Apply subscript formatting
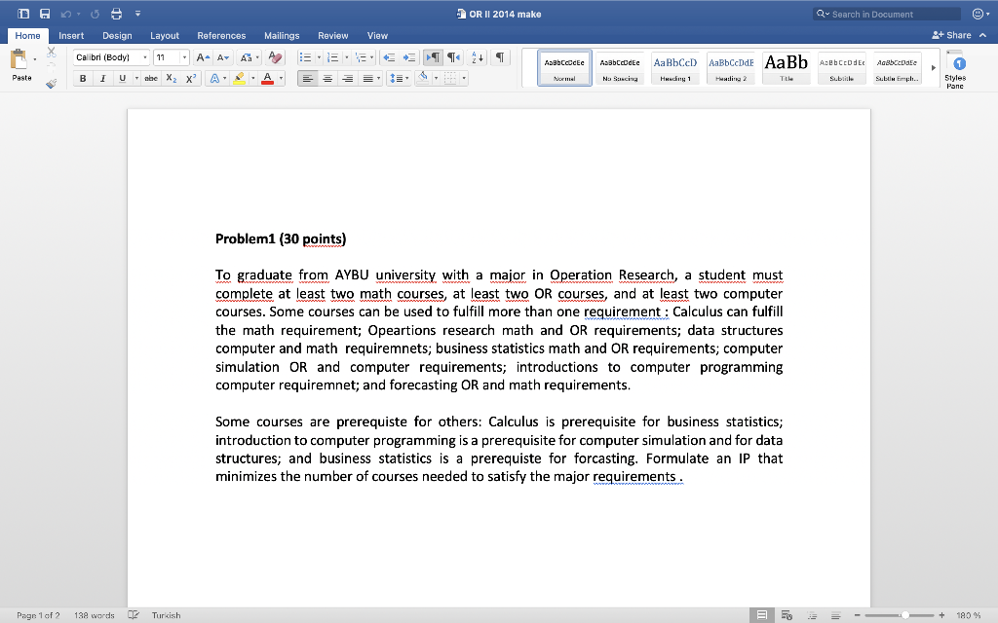This screenshot has height=623, width=998. 171,78
